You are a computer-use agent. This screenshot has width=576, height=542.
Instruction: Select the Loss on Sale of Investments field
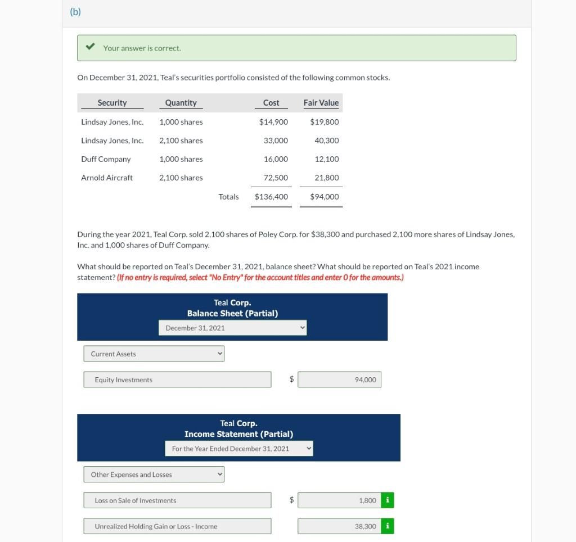(x=177, y=500)
